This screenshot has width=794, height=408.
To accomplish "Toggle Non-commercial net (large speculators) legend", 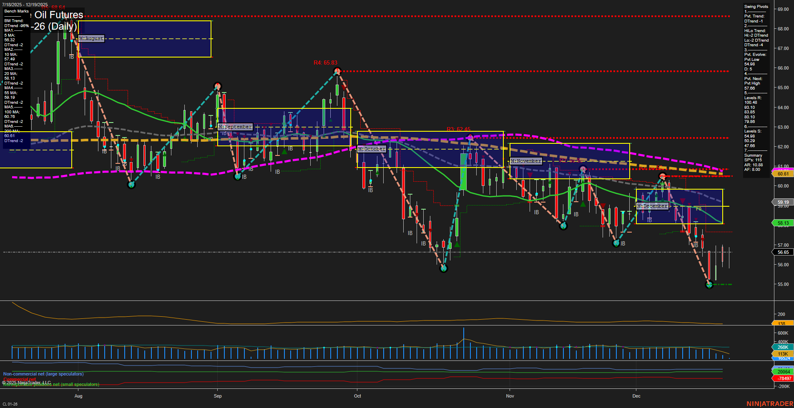I will (x=43, y=374).
